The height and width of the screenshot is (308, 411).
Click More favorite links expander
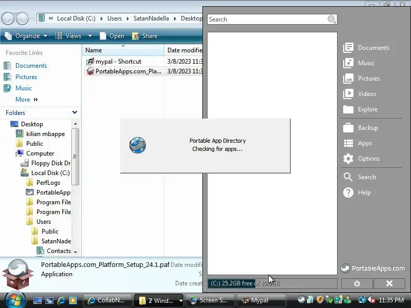27,100
